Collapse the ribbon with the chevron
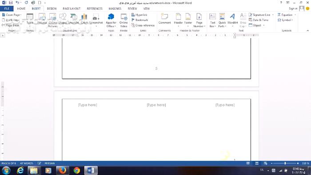The width and height of the screenshot is (311, 175). [307, 31]
